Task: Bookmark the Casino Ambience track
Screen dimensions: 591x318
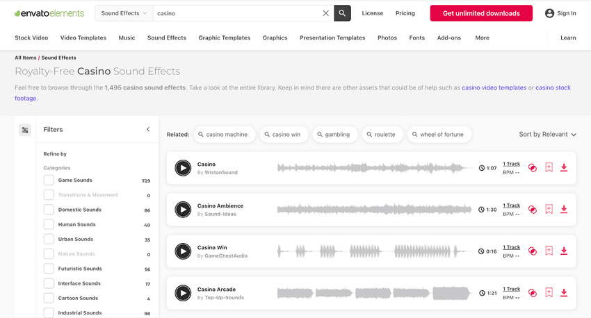Action: point(549,209)
